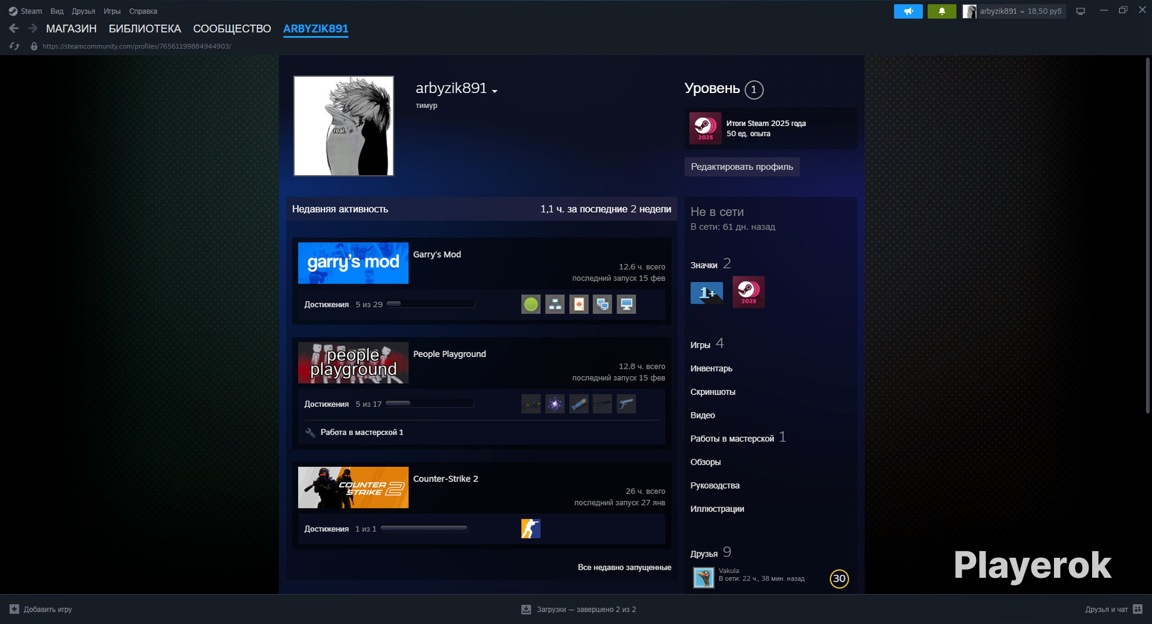1152x624 pixels.
Task: Open the downloads icon in the bottom bar
Action: click(526, 609)
